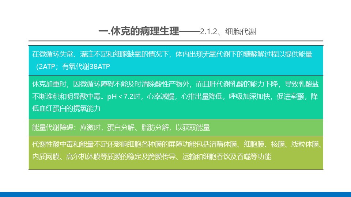Select the cyan block's first text line

(172, 54)
